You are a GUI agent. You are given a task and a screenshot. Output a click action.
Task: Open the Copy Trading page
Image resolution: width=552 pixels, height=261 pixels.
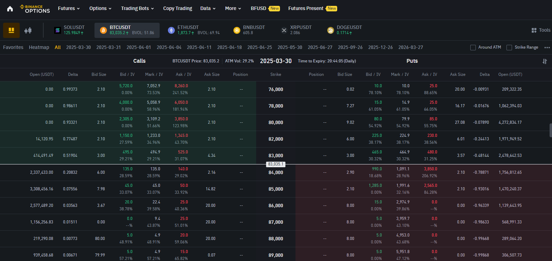(178, 8)
